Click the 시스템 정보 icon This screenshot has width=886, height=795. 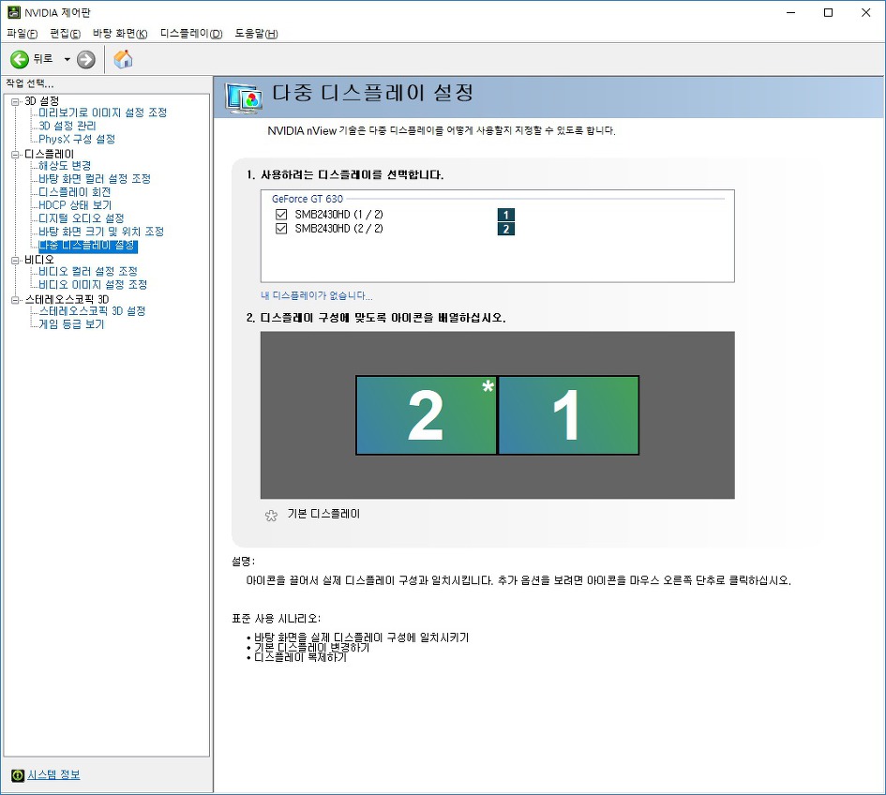click(x=18, y=774)
